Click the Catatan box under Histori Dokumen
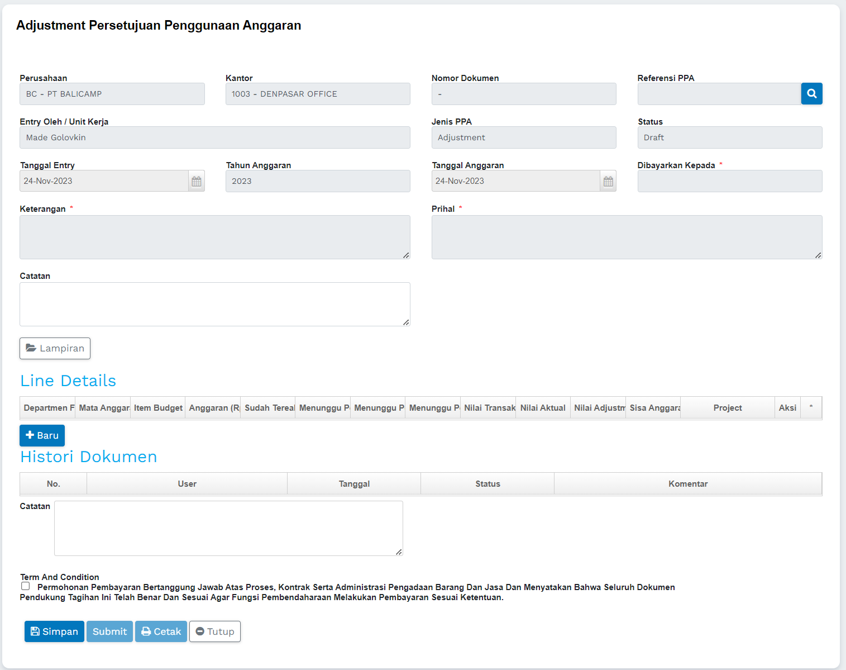The image size is (846, 670). point(228,528)
